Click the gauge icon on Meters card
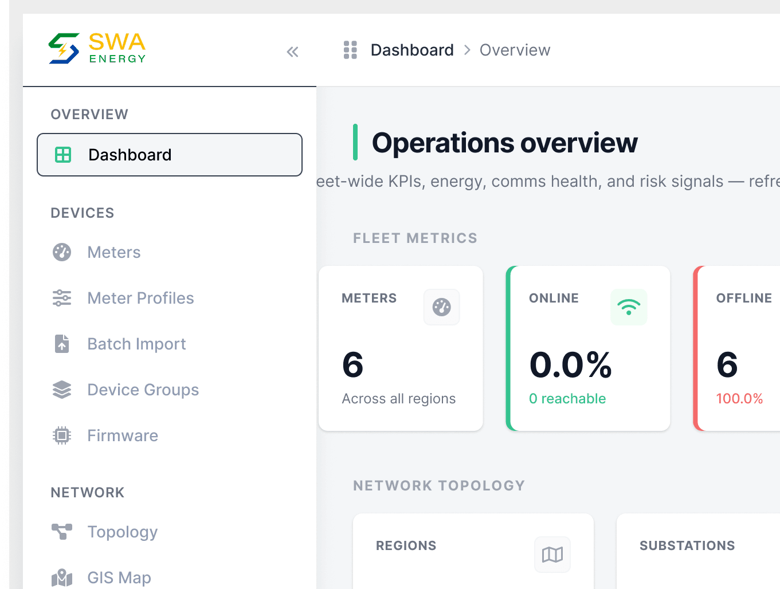Image resolution: width=780 pixels, height=589 pixels. click(x=442, y=307)
